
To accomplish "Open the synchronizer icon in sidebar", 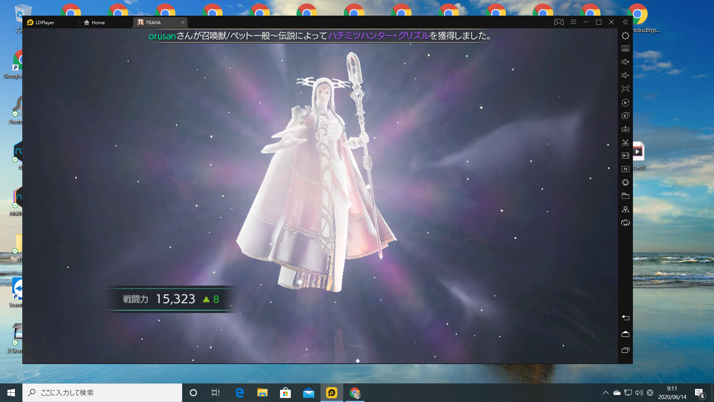I will pyautogui.click(x=625, y=169).
